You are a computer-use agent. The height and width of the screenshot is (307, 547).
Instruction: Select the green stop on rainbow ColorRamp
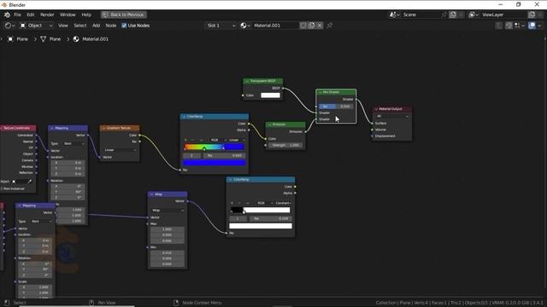(204, 149)
